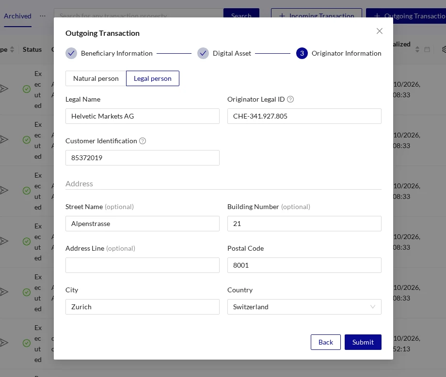Click the Postal Code field
The width and height of the screenshot is (446, 377).
[x=304, y=265]
